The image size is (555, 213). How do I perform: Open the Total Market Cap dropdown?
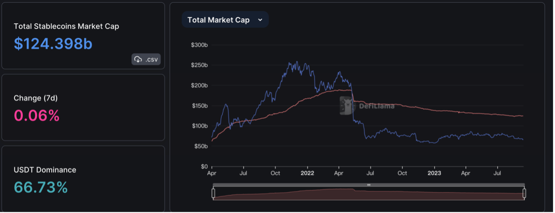coord(219,20)
